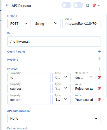Click the 'Rejection ta' subject value field
This screenshot has width=107, height=130.
84,89
